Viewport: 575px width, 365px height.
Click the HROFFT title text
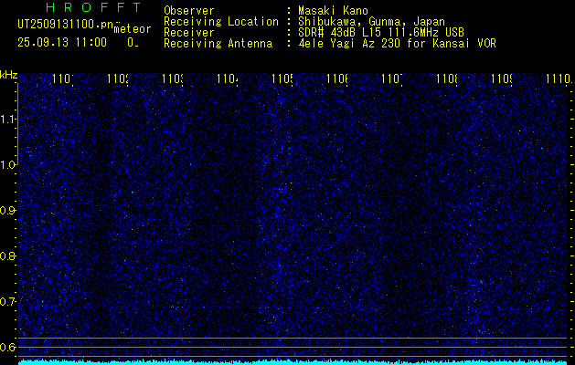[93, 7]
